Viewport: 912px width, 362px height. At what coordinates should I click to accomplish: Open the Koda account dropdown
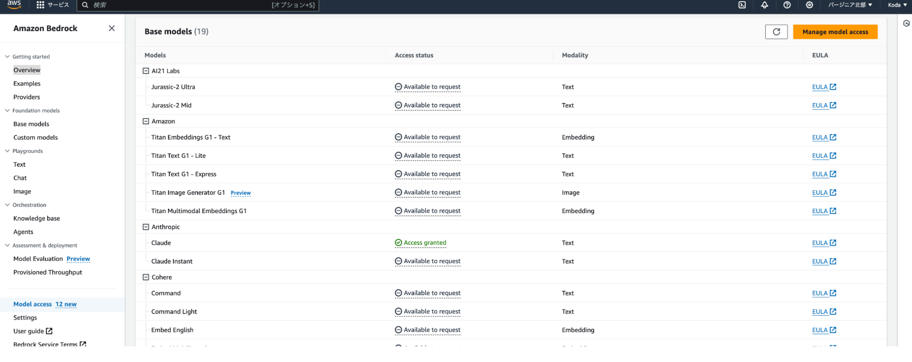[x=897, y=5]
